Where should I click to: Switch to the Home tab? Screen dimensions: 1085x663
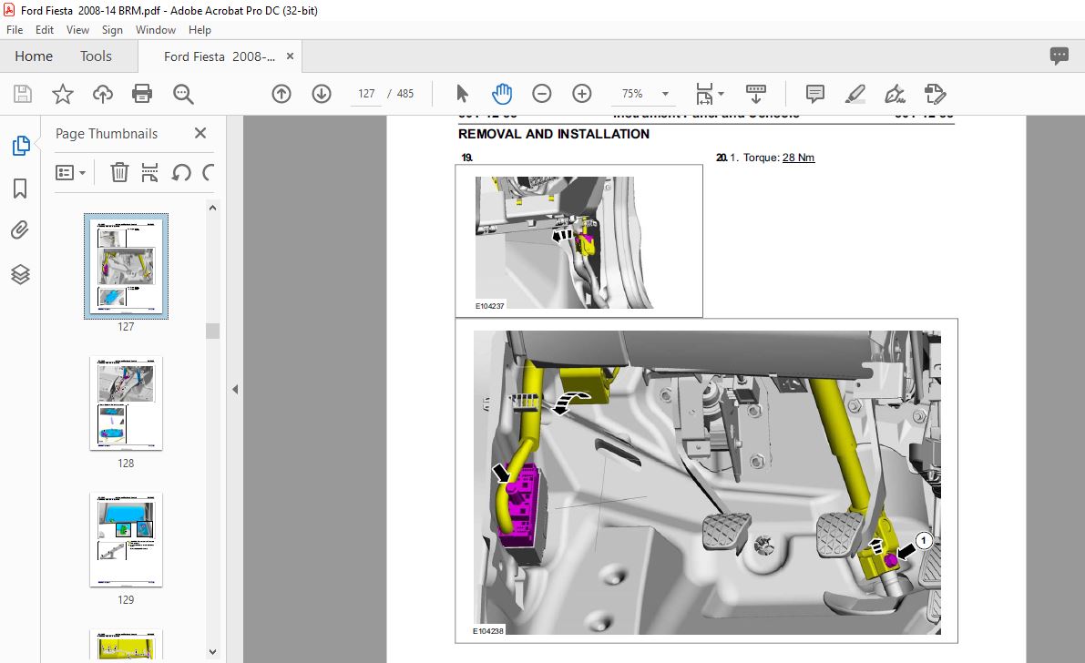(34, 56)
